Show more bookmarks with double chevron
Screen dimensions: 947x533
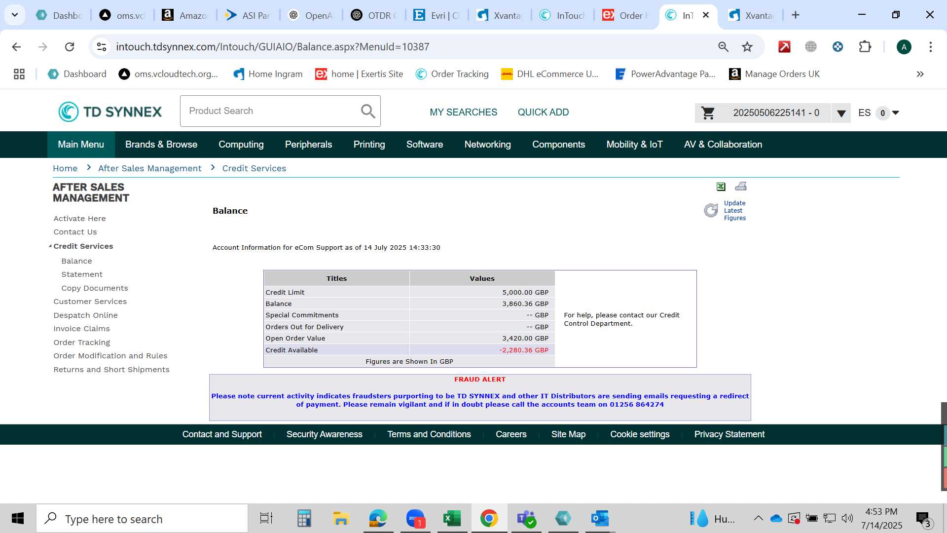(920, 74)
